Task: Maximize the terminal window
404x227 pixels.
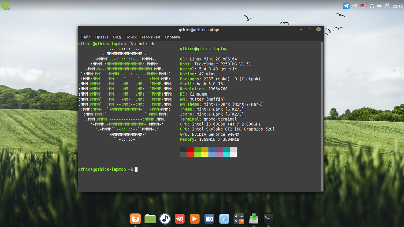Action: [x=310, y=30]
